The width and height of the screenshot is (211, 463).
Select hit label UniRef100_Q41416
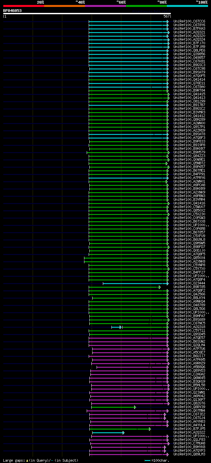coord(189,203)
